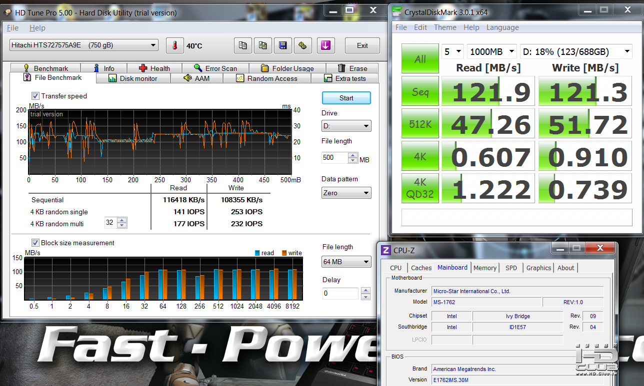Click the 4 KB random multi 32 input field
644x386 pixels.
[x=110, y=223]
